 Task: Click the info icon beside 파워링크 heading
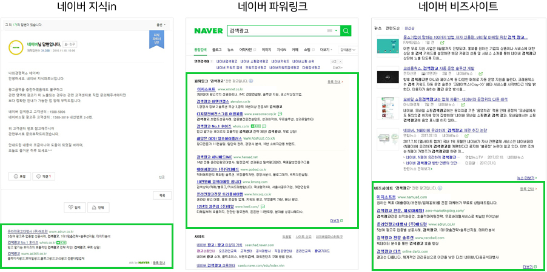click(x=251, y=81)
